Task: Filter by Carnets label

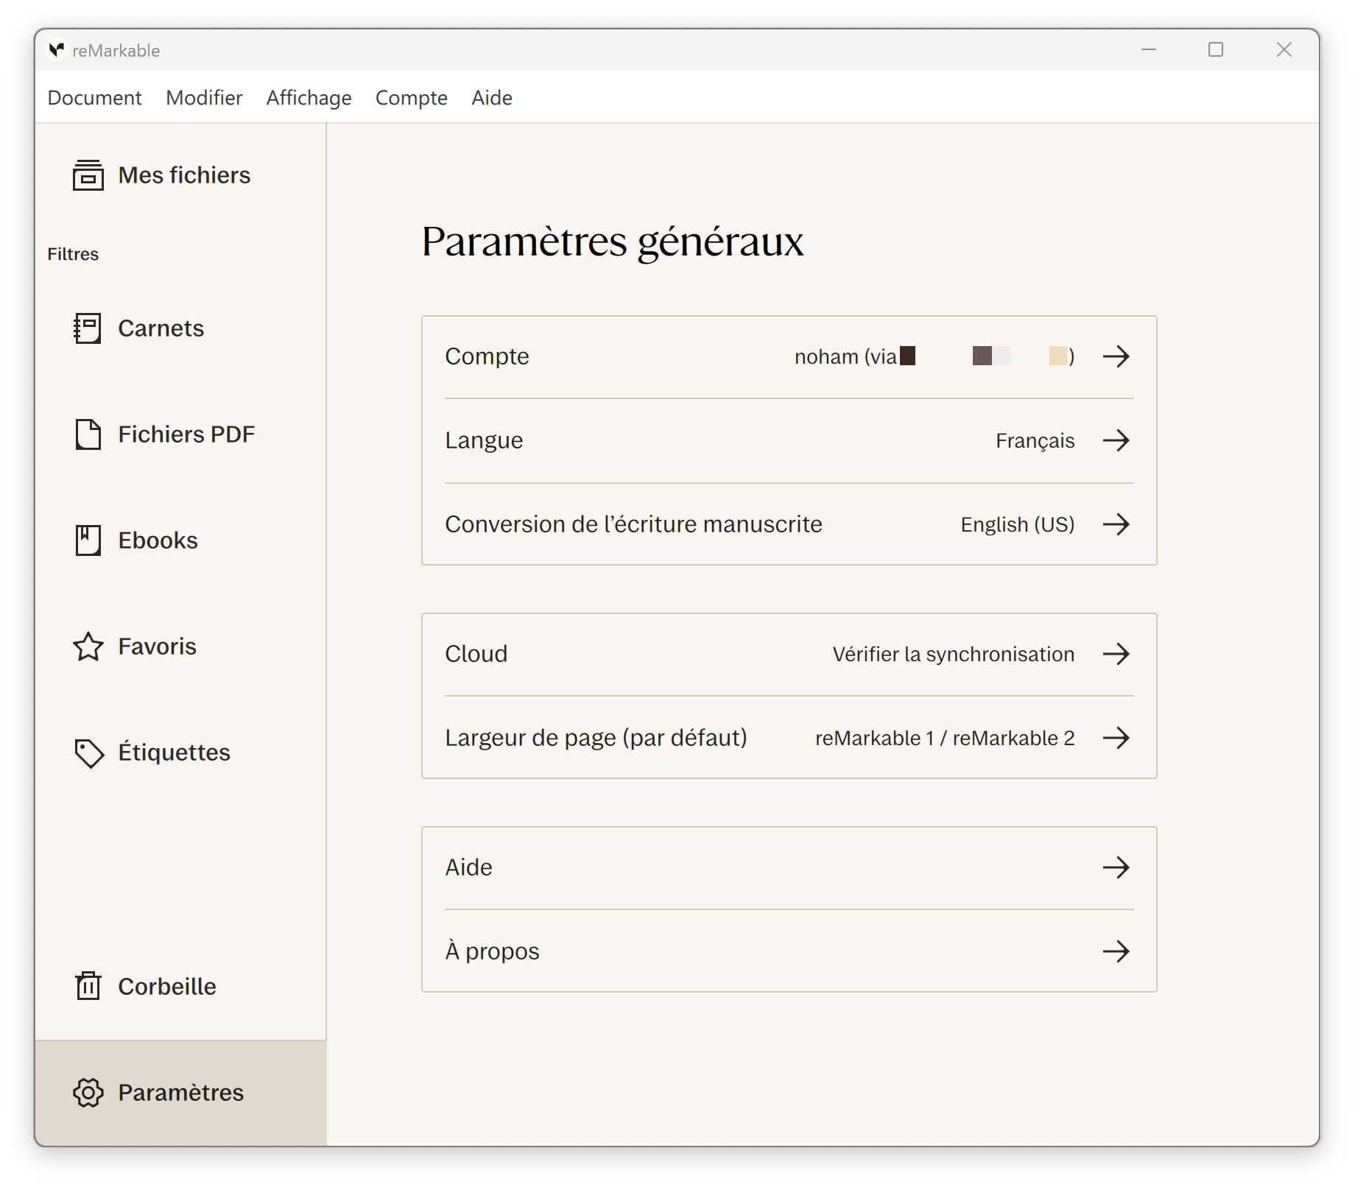Action: [x=161, y=328]
